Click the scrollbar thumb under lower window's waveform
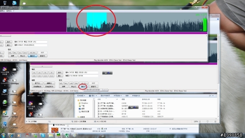The image size is (245, 138). click(x=42, y=66)
